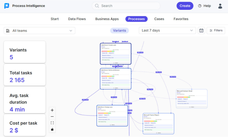Select the Salesforce Create case node
This screenshot has width=228, height=137.
pyautogui.click(x=116, y=54)
